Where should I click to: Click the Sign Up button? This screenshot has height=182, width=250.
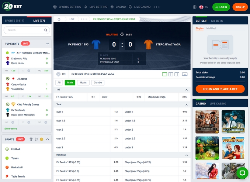click(x=240, y=7)
